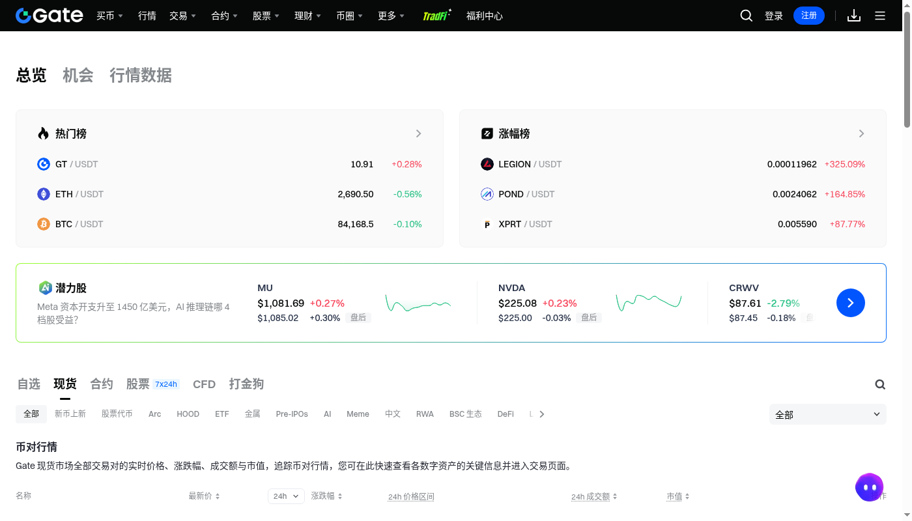Open MU stock ticker
The height and width of the screenshot is (521, 912).
(x=265, y=288)
